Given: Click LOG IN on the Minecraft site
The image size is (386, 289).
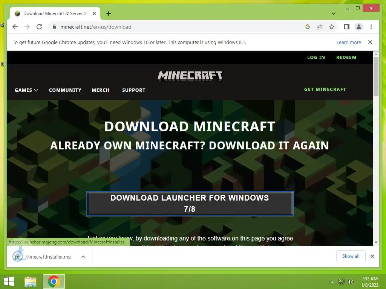Looking at the screenshot, I should tap(316, 58).
